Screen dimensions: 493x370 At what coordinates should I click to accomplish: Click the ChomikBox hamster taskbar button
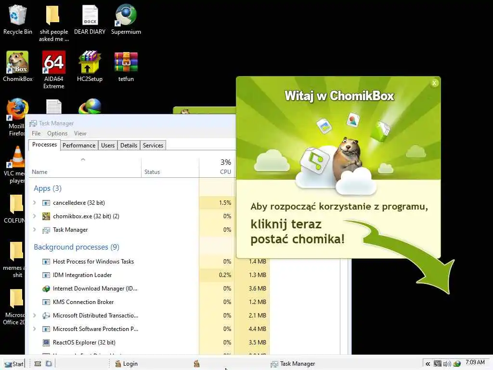[196, 364]
